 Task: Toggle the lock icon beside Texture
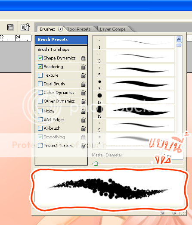[x=84, y=75]
